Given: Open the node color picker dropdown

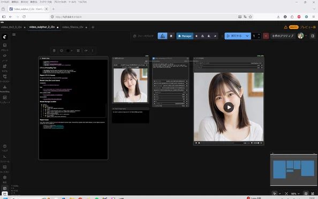Looking at the screenshot, I should (70, 51).
